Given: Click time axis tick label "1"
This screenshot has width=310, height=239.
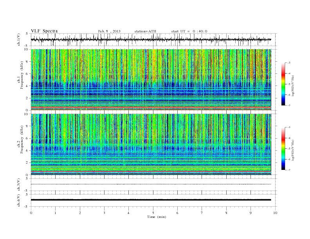Looking at the screenshot, I should [56, 213].
